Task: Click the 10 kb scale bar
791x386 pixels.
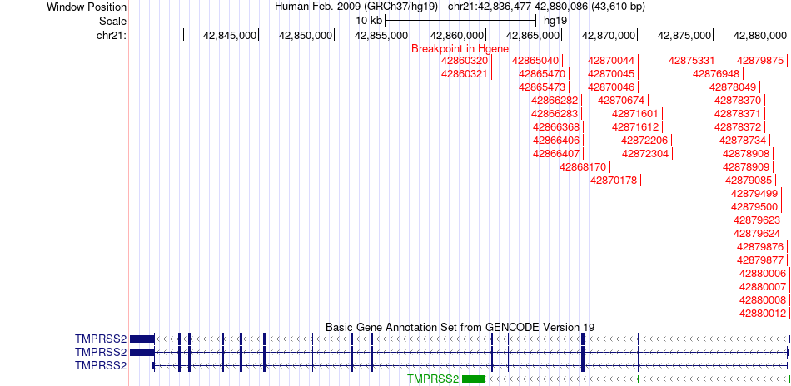Action: click(x=460, y=20)
